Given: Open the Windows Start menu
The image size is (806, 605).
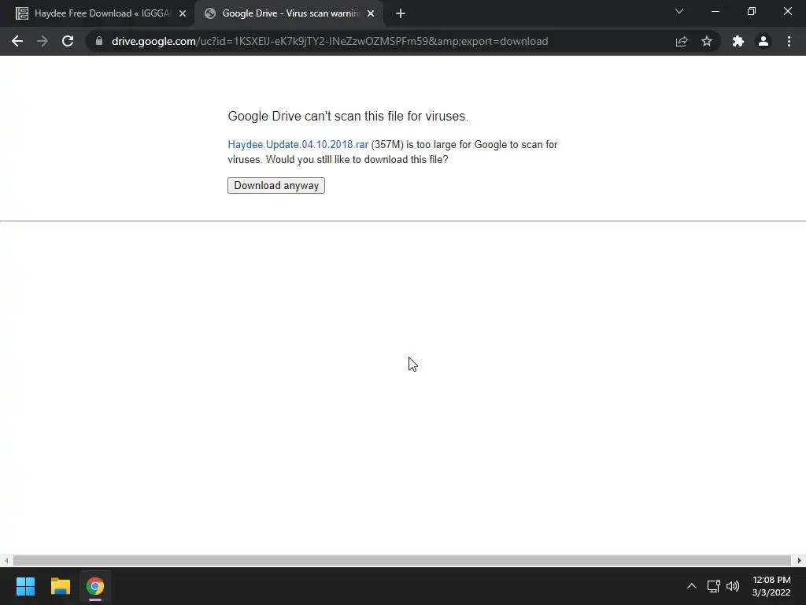Looking at the screenshot, I should [25, 586].
